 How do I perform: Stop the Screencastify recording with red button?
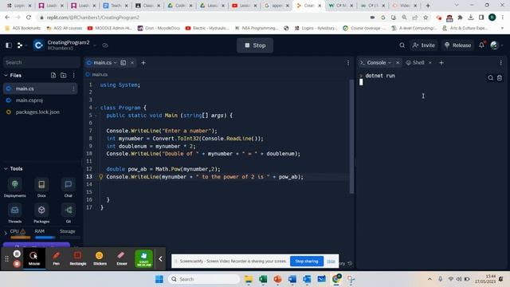(x=17, y=264)
